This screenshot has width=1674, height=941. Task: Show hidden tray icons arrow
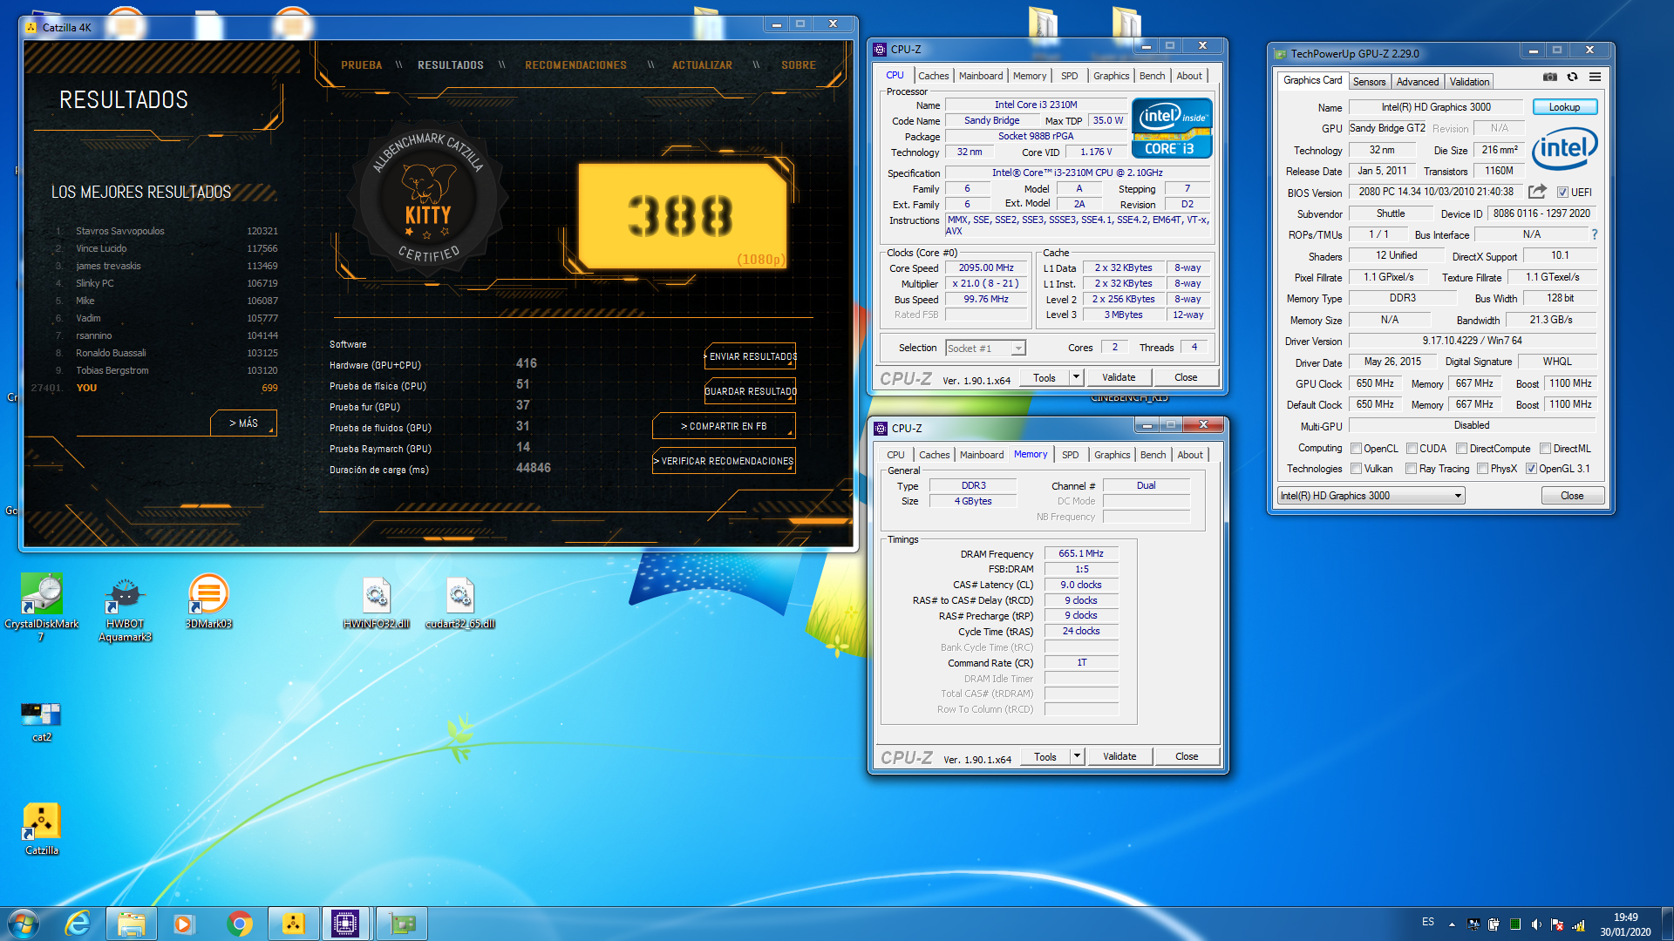(x=1452, y=924)
